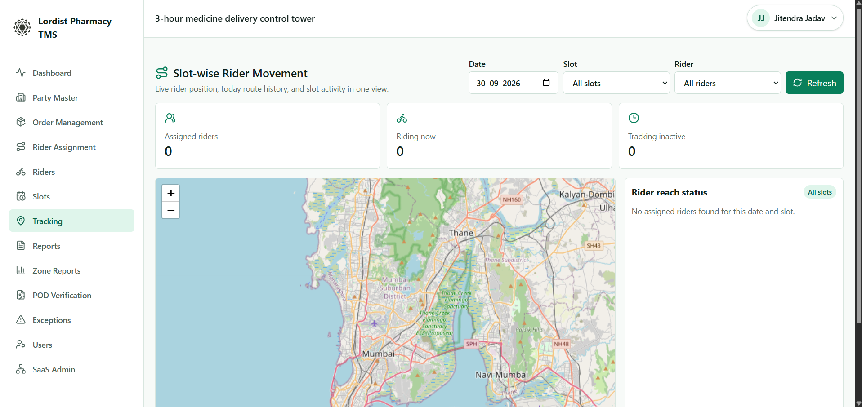Click the Riders bike icon in sidebar
Viewport: 862px width, 407px height.
21,171
